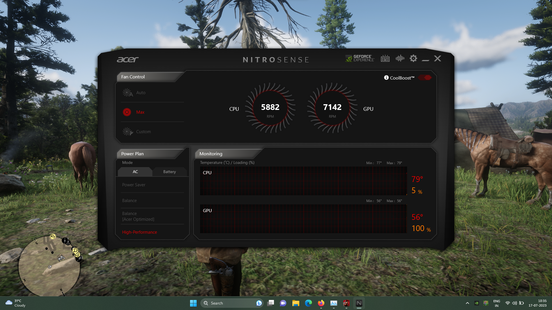Open the volume tray icon
The image size is (552, 310).
coord(515,303)
